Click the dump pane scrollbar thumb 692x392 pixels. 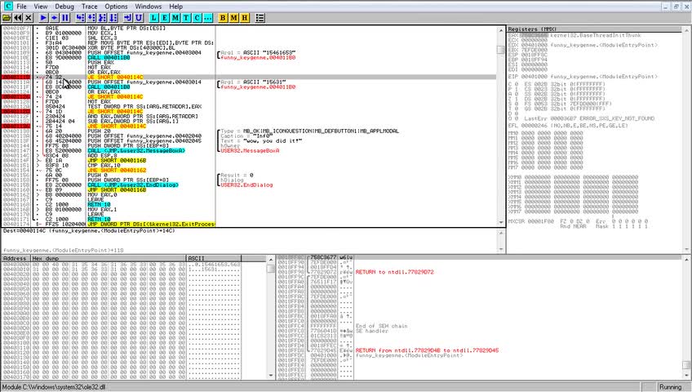point(271,269)
